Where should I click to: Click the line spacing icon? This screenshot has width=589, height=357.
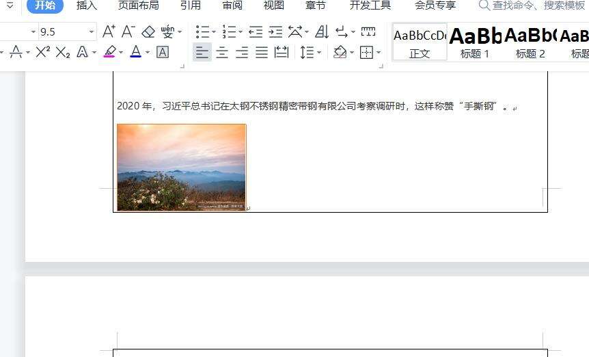pyautogui.click(x=307, y=52)
